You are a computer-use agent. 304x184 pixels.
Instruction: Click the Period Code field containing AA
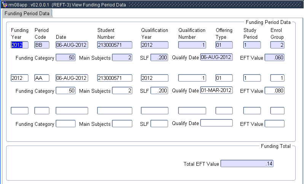tap(42, 78)
